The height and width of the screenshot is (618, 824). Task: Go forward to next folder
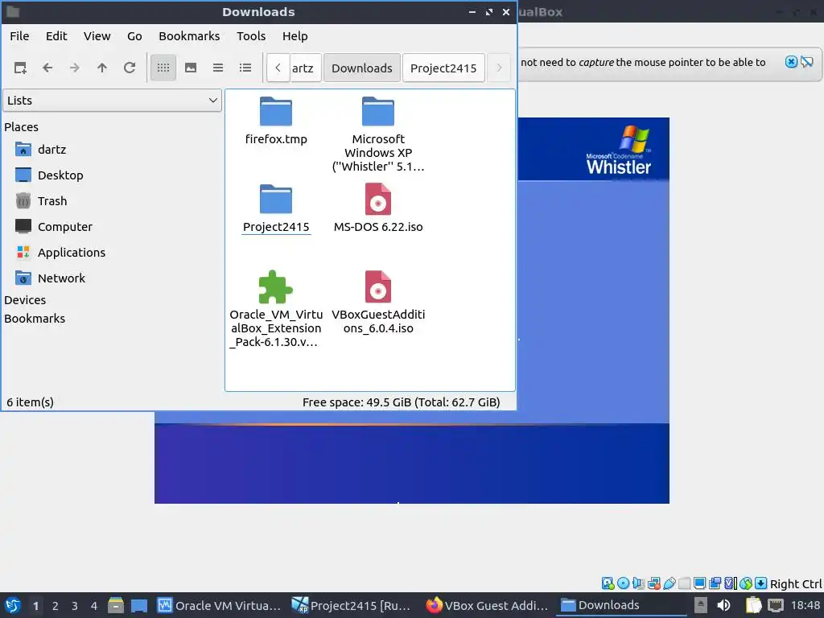pos(75,68)
